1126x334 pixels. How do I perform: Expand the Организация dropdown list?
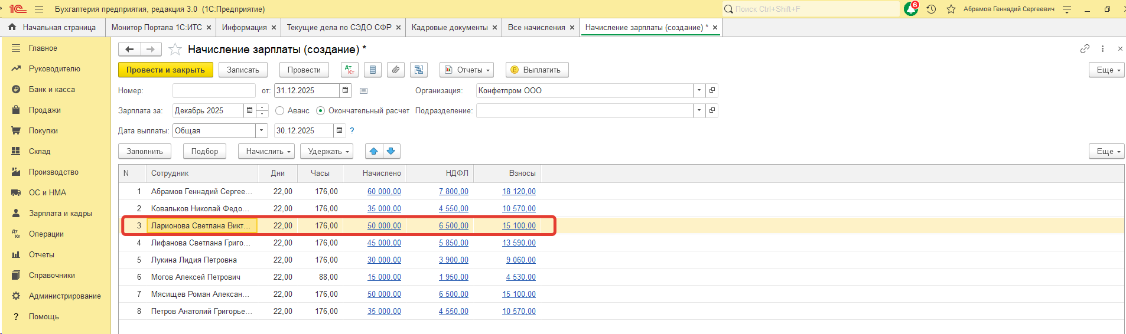(699, 90)
